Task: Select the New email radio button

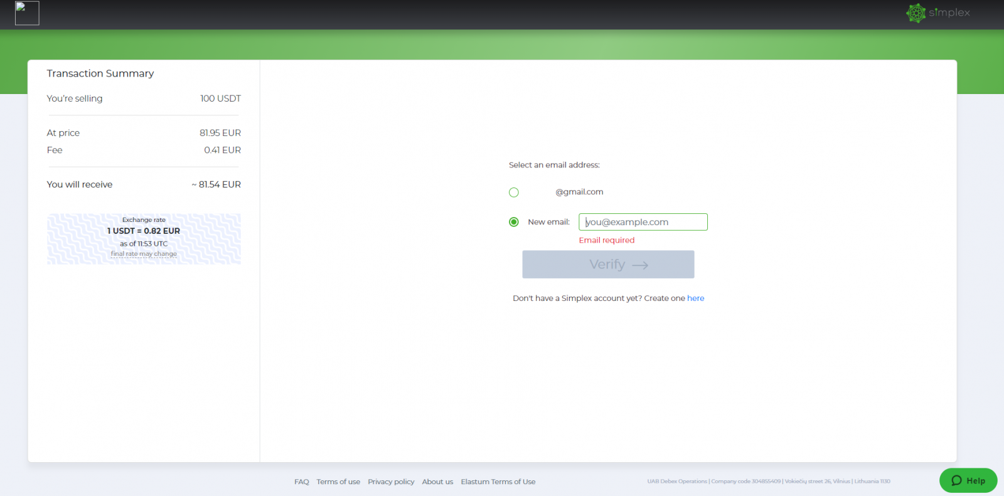Action: (514, 222)
